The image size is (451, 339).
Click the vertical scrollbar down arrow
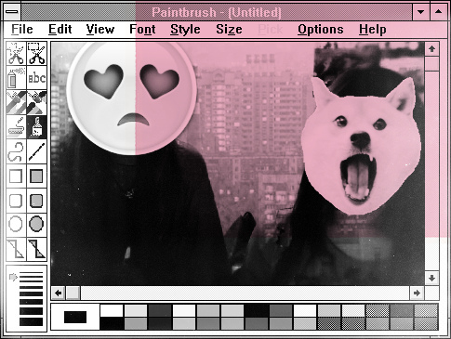(x=431, y=278)
